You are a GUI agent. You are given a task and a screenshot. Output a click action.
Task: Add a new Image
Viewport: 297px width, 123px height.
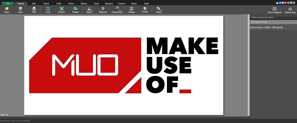click(x=145, y=10)
